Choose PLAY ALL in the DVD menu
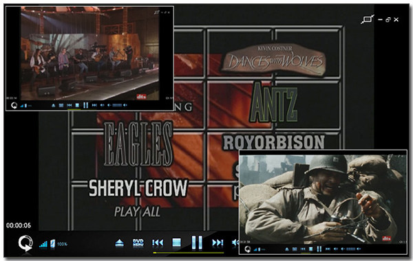 pos(137,212)
